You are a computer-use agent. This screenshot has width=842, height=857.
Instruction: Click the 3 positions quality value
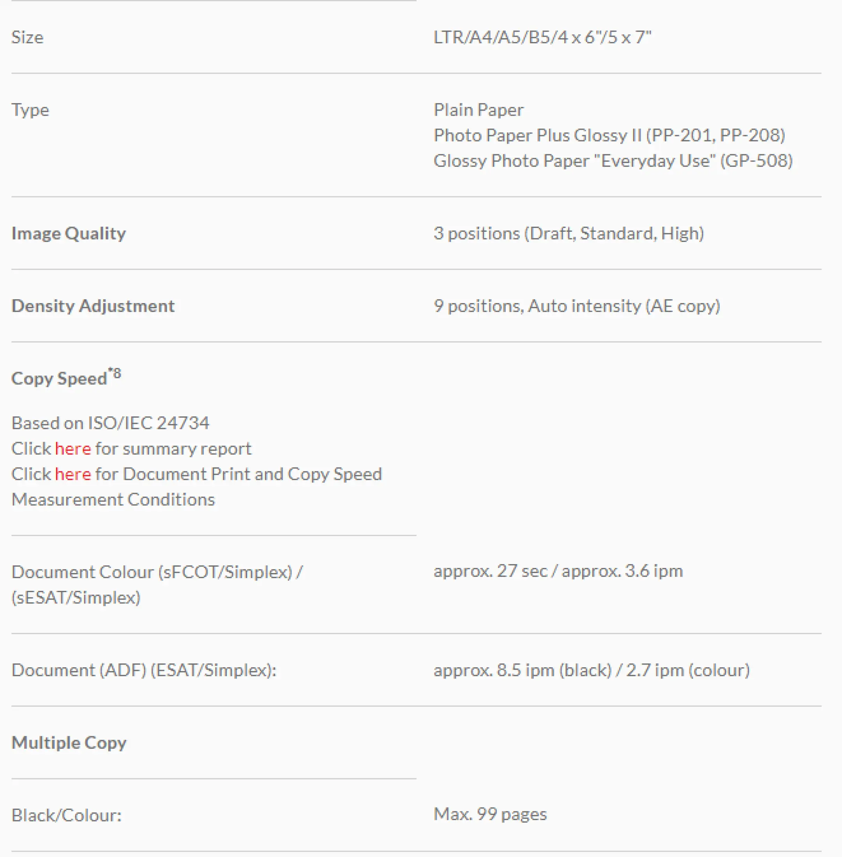click(x=569, y=233)
